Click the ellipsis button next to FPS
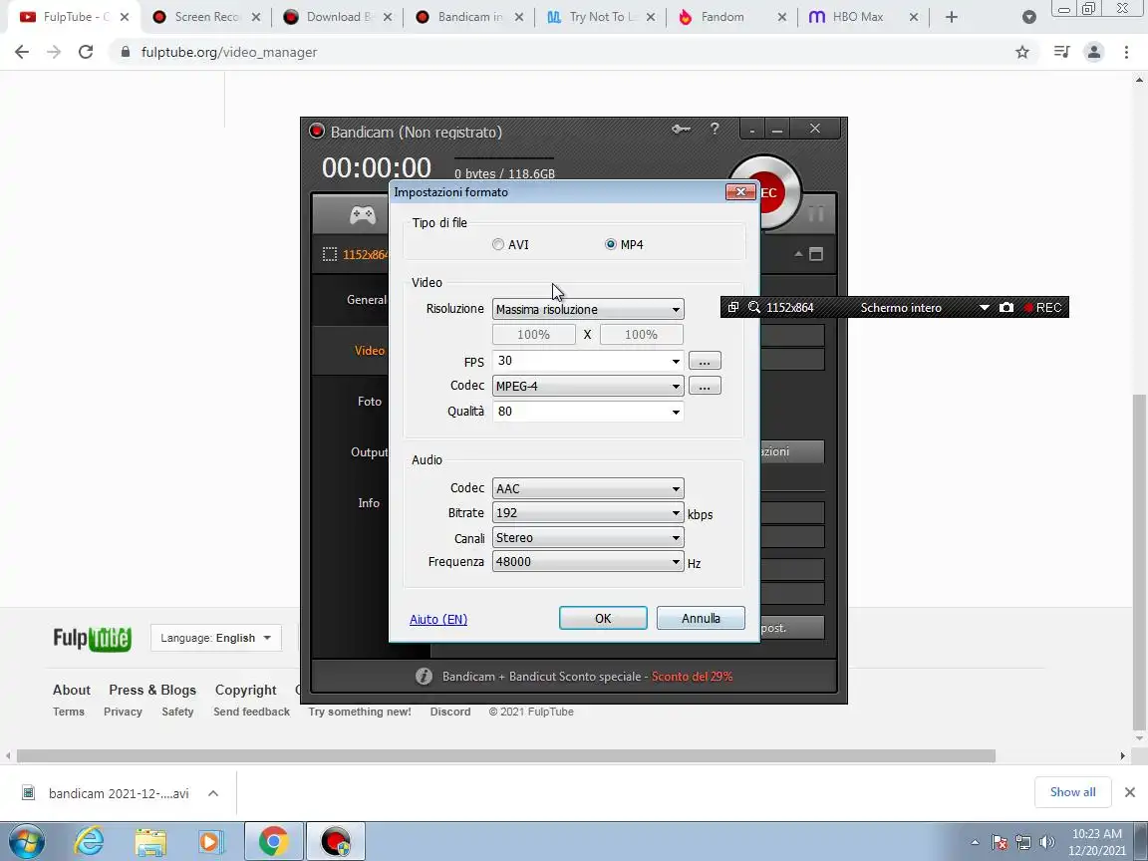Viewport: 1148px width, 861px height. [705, 361]
